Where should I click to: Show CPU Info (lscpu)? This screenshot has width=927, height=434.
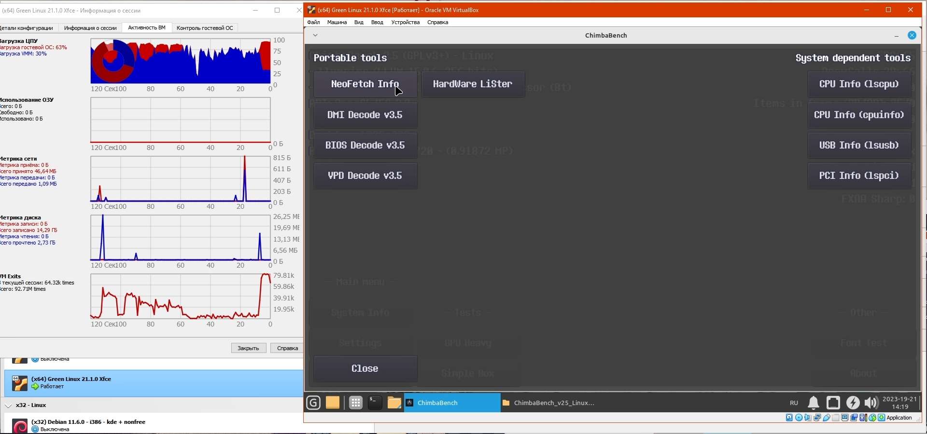point(859,84)
